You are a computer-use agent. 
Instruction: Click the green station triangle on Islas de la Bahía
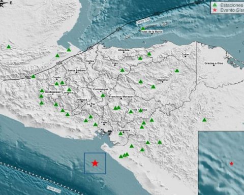click(x=143, y=28)
